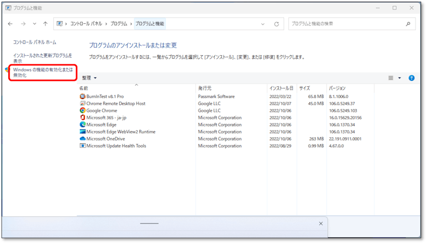This screenshot has width=426, height=243.
Task: Go forward using the forward arrow
Action: (23, 24)
